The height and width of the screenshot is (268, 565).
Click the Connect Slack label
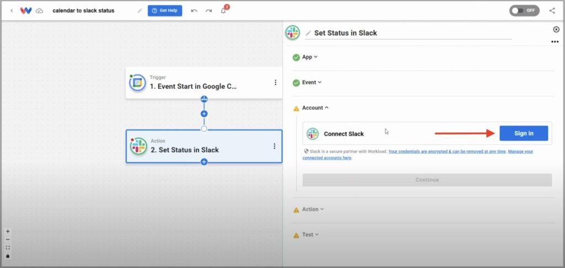(x=344, y=134)
